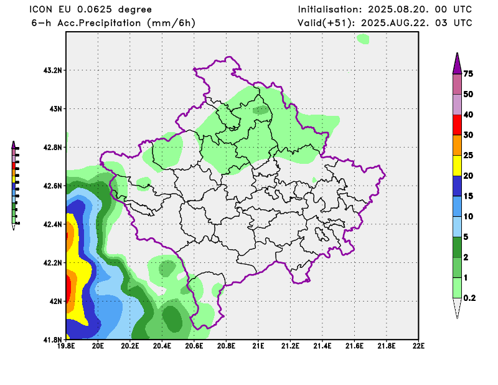Click the yellow 20–25 mm legend swatch
Image resolution: width=498 pixels, height=385 pixels.
click(x=457, y=166)
